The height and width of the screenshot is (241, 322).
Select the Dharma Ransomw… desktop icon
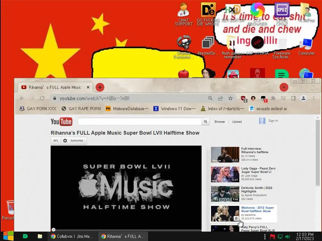tap(184, 47)
